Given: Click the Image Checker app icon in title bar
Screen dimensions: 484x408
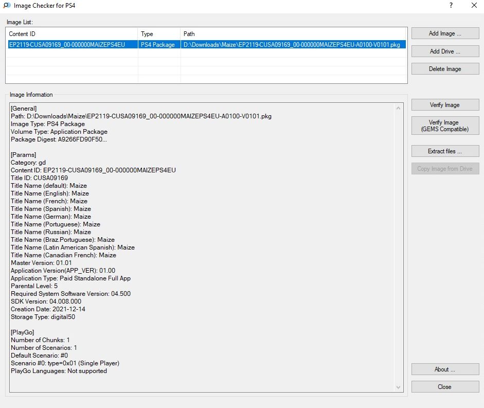Looking at the screenshot, I should point(7,5).
